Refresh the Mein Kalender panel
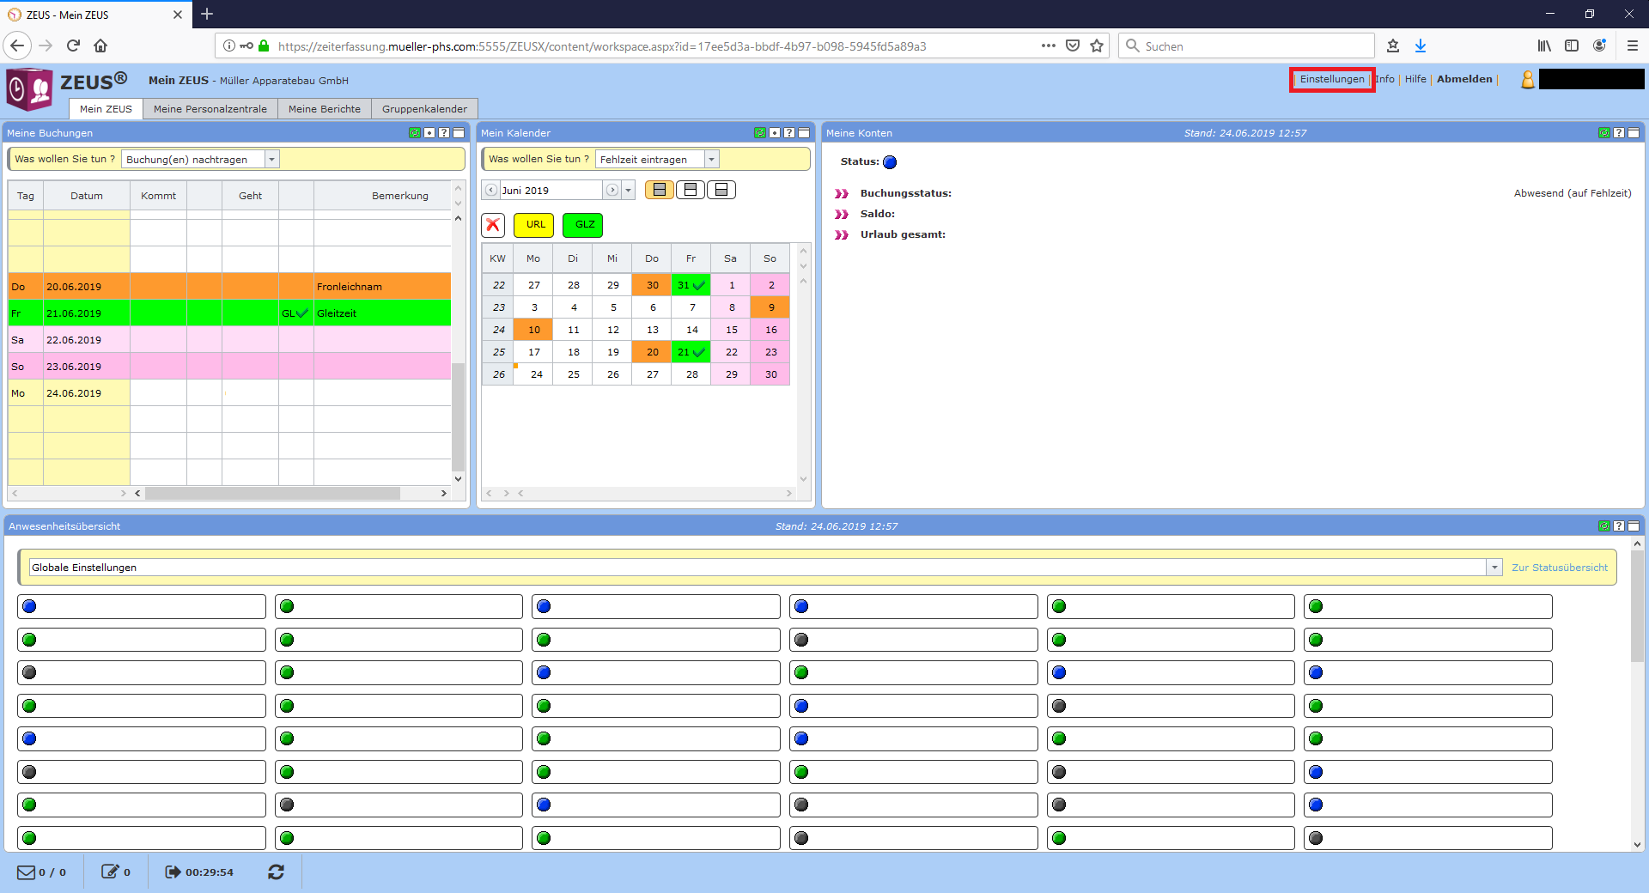This screenshot has height=893, width=1649. point(759,133)
